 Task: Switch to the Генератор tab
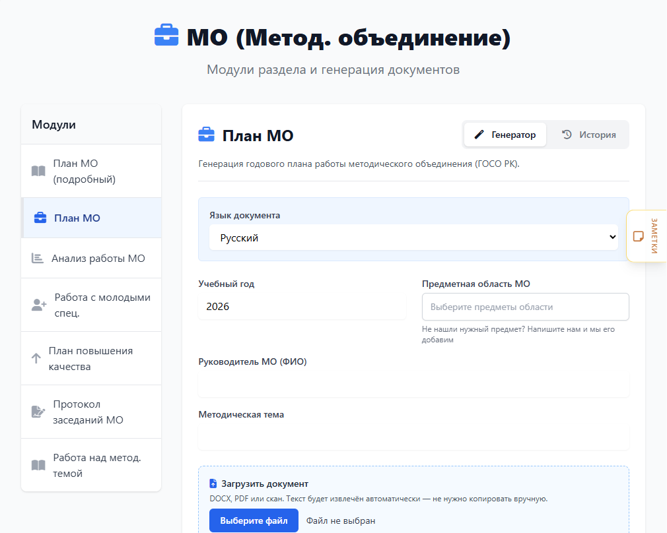[x=505, y=135]
